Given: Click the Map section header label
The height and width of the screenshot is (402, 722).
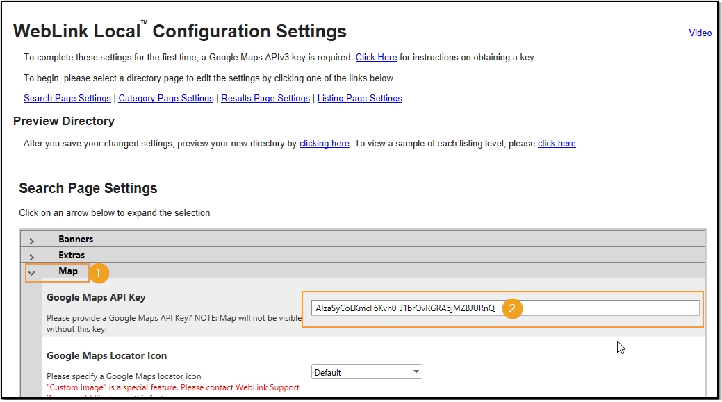Looking at the screenshot, I should coord(67,271).
